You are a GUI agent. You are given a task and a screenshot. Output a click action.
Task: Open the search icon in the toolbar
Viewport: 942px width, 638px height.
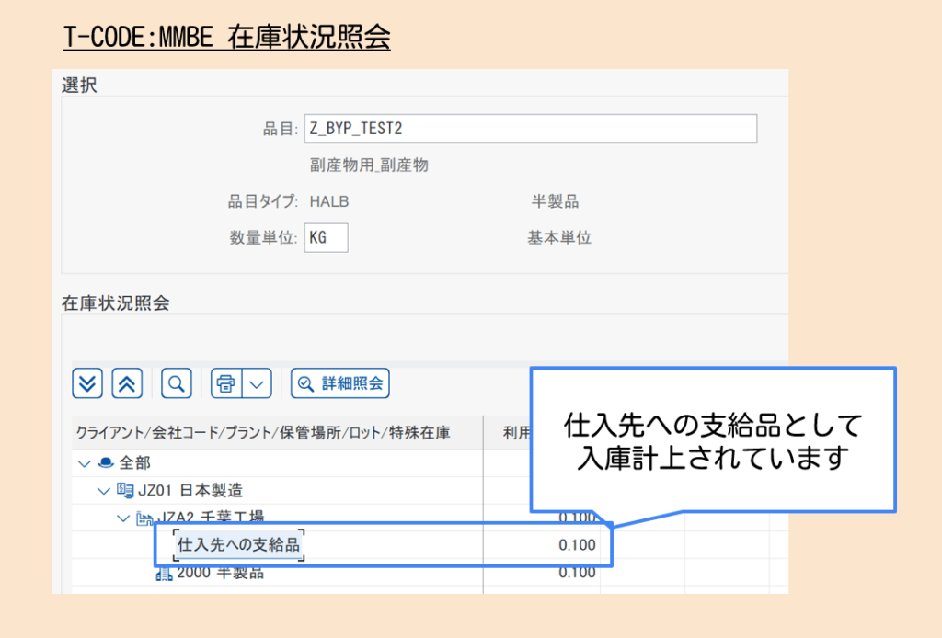[175, 382]
